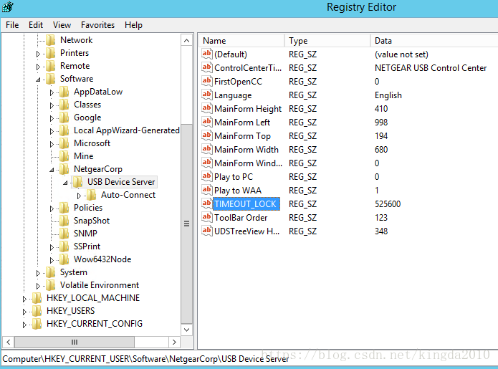498x369 pixels.
Task: Click the SNMP folder icon
Action: pyautogui.click(x=64, y=234)
